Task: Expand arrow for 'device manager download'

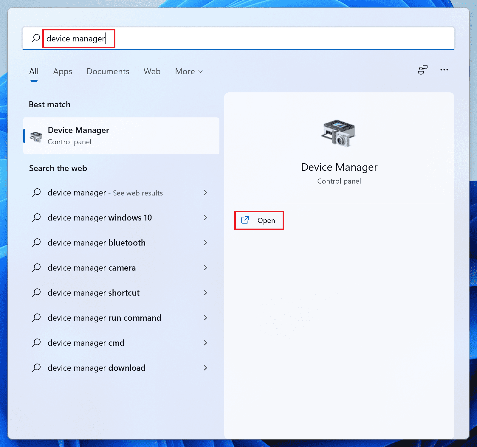Action: [205, 368]
